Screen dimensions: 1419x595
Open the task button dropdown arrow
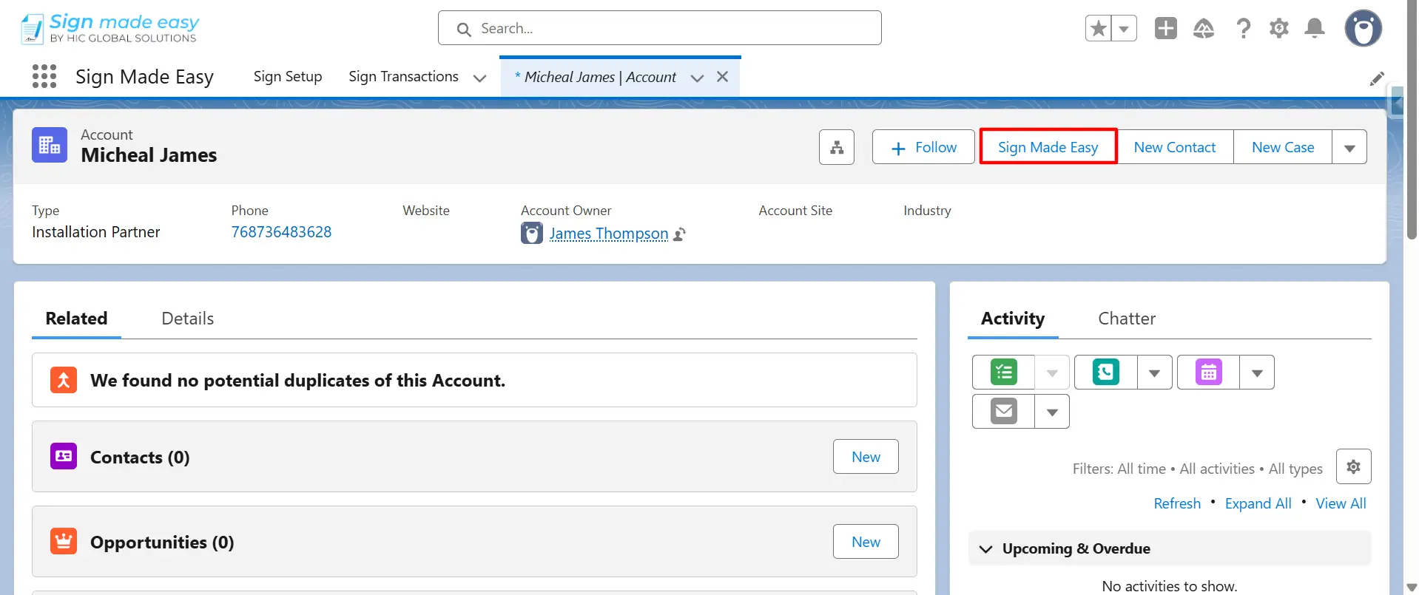(x=1052, y=372)
